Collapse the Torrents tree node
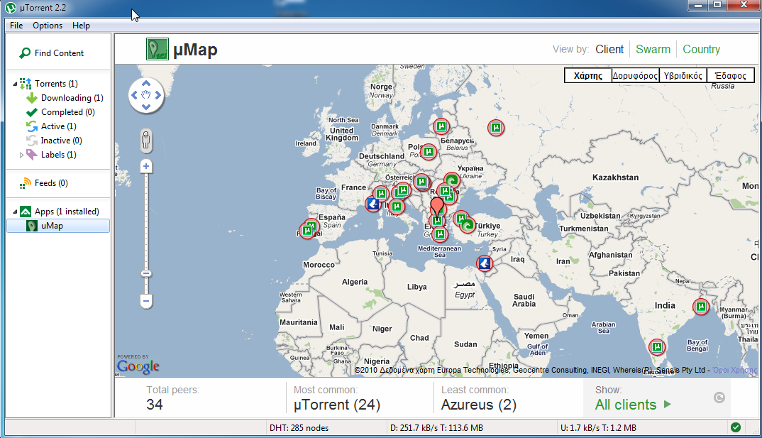Image resolution: width=762 pixels, height=438 pixels. pos(15,84)
